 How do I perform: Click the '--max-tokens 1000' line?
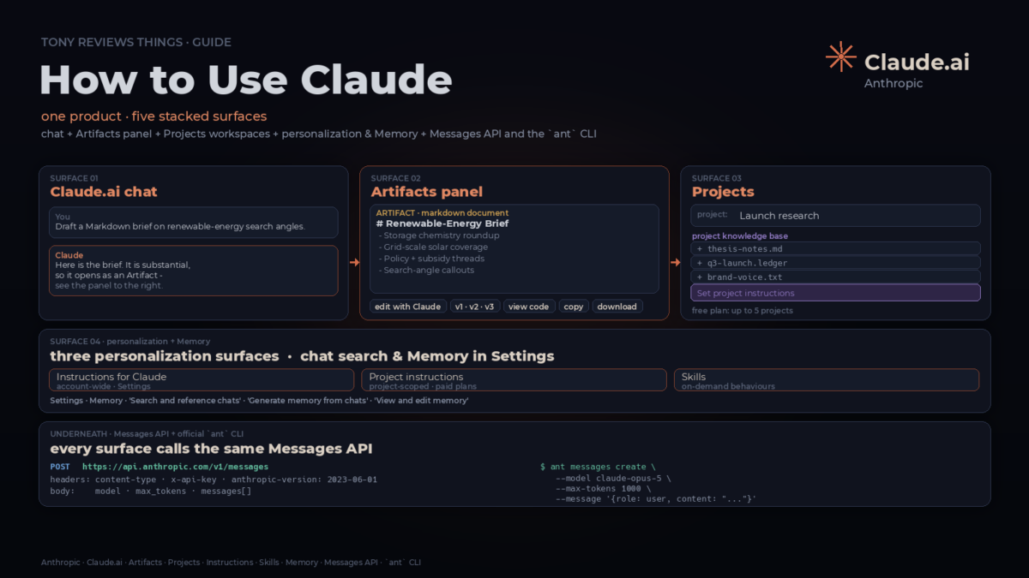(x=603, y=488)
